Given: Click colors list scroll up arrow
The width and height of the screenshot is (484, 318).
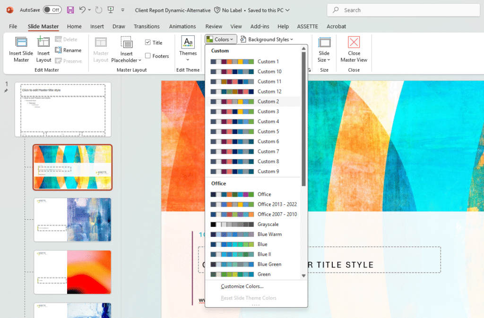Looking at the screenshot, I should point(304,49).
